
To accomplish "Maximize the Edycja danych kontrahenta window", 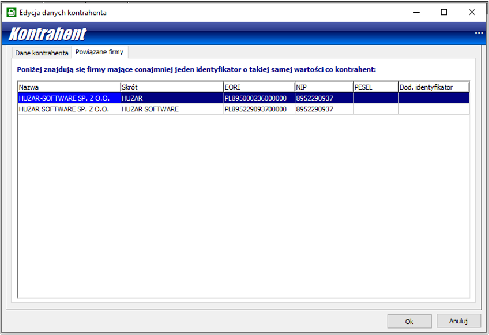I will [444, 12].
